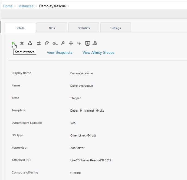Click the Dynamically Scalable label
Viewport: 187px width, 180px height.
[x=27, y=123]
